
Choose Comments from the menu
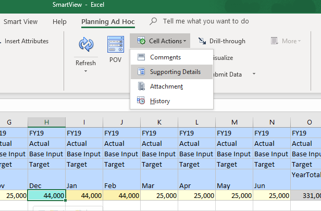[171, 57]
